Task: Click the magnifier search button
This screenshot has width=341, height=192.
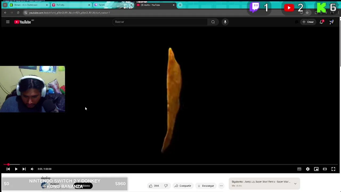Action: [213, 22]
